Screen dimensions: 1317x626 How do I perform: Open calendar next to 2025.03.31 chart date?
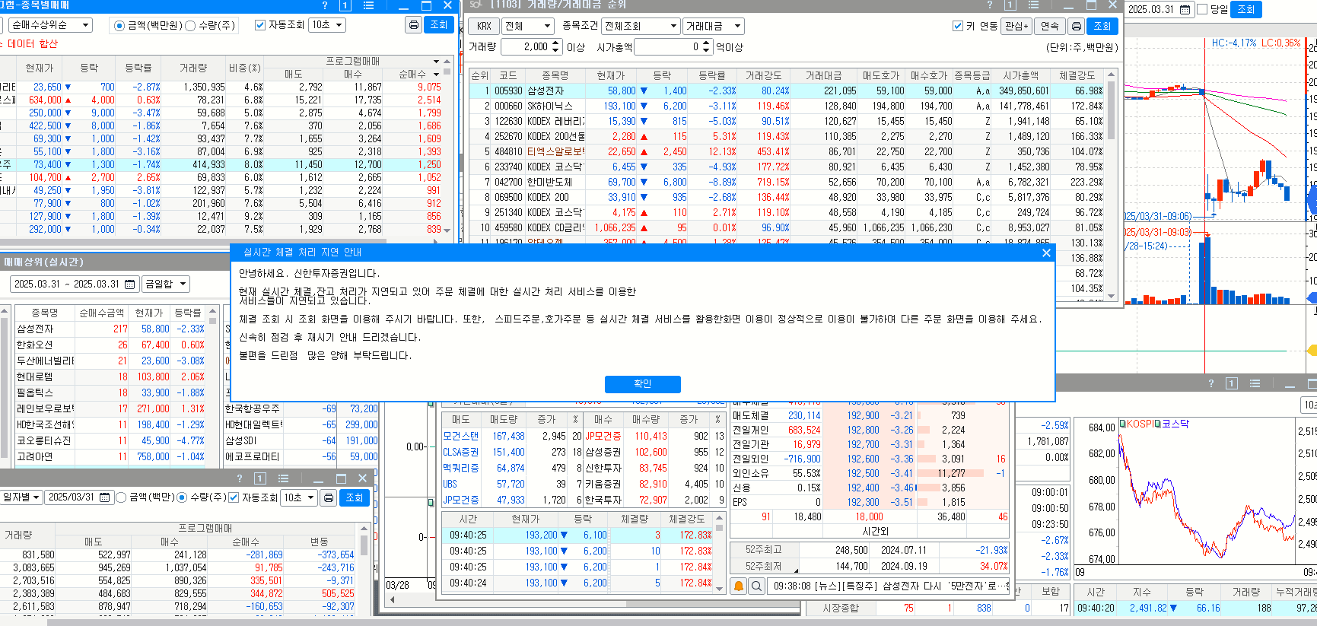(x=1185, y=10)
